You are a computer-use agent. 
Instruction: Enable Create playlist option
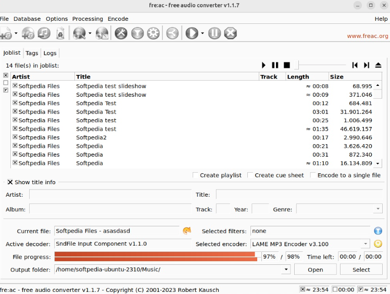[195, 175]
